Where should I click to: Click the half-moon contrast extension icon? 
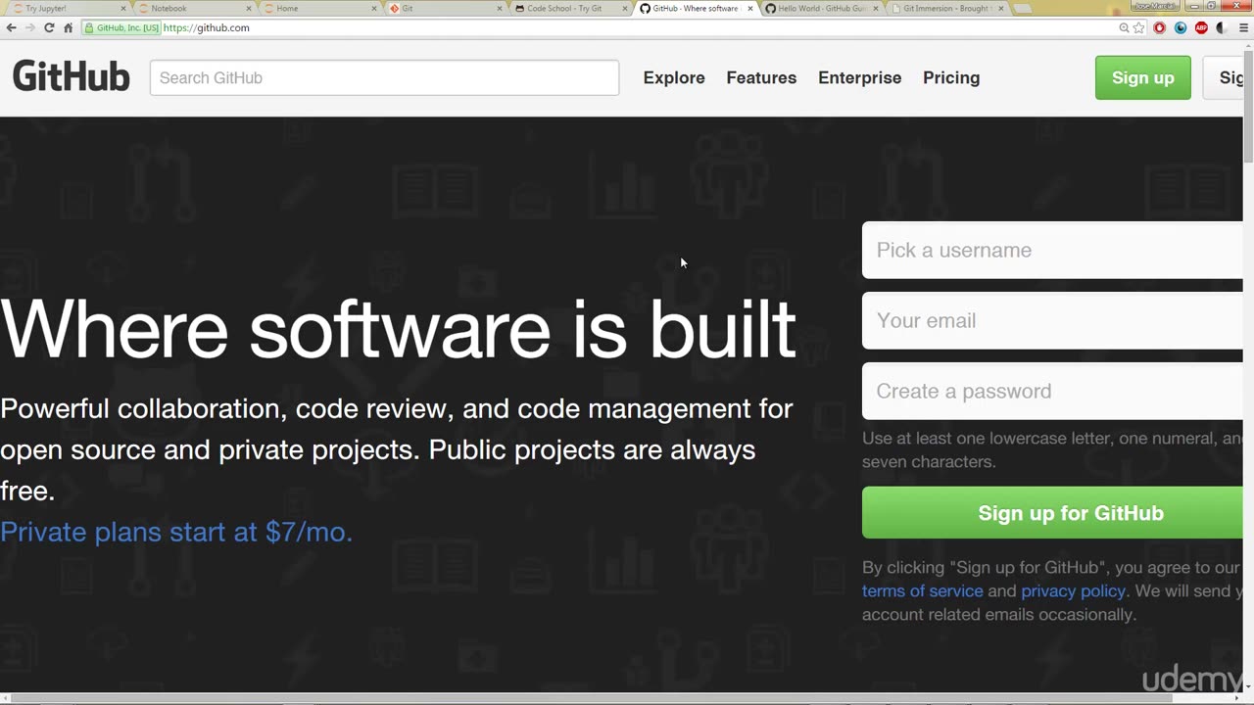pos(1222,27)
